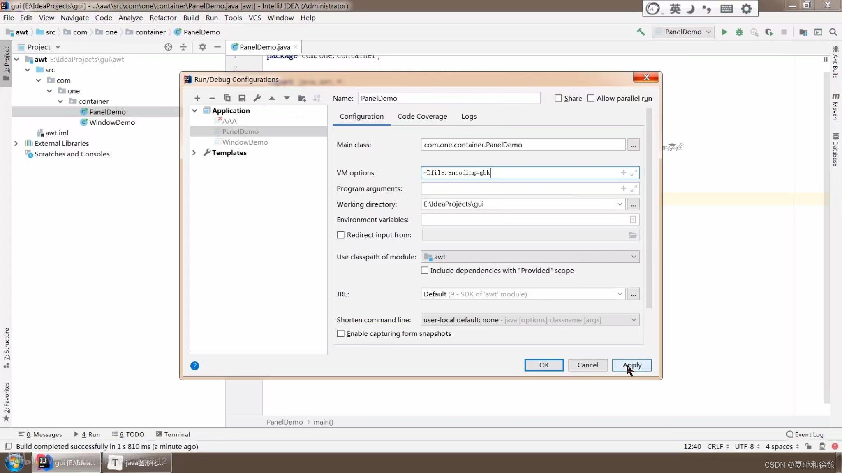842x473 pixels.
Task: Click in Program arguments field
Action: pyautogui.click(x=530, y=188)
